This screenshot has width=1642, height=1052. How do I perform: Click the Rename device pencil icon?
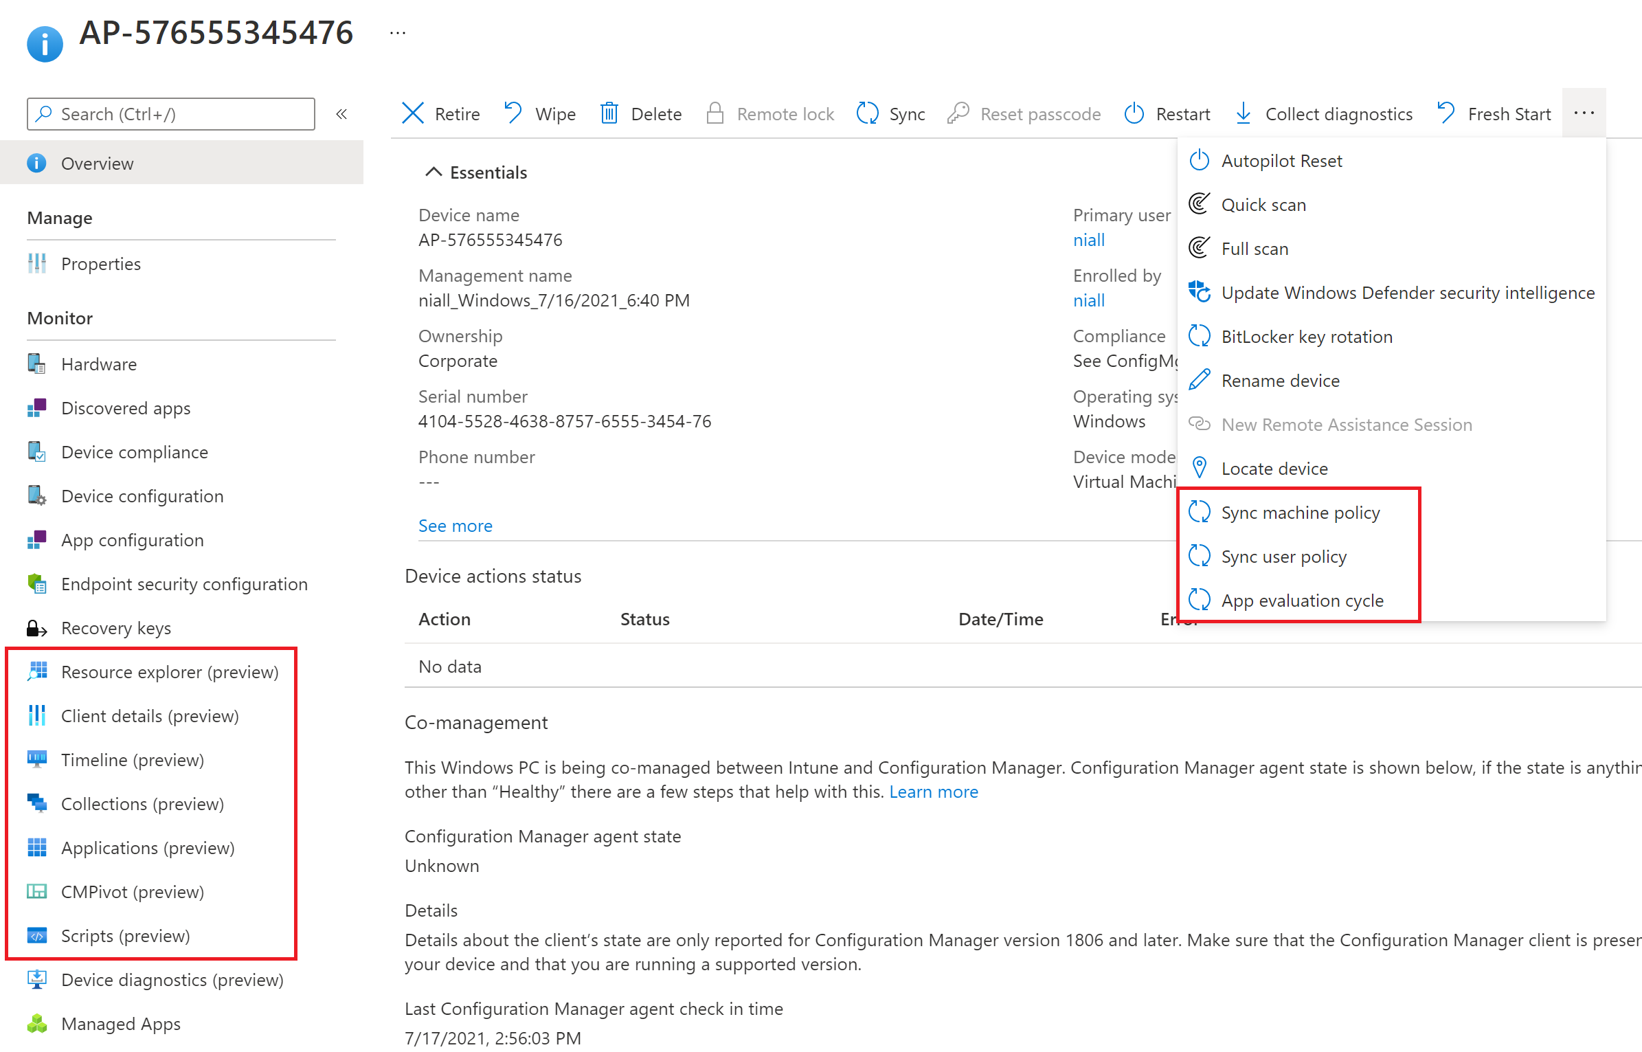point(1200,380)
